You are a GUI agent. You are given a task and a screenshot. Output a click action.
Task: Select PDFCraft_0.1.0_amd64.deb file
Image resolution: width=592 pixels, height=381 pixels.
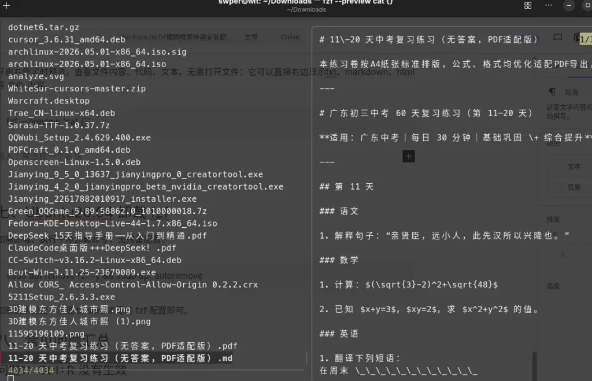coord(69,150)
